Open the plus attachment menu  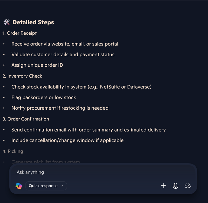point(163,186)
